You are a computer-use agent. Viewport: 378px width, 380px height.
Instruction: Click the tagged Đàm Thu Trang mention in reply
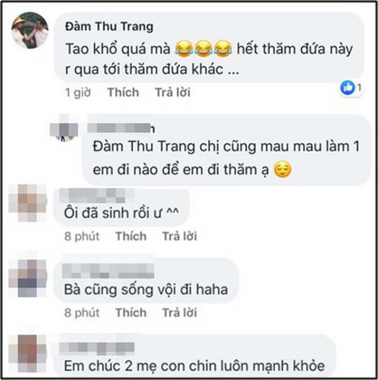[x=144, y=147]
